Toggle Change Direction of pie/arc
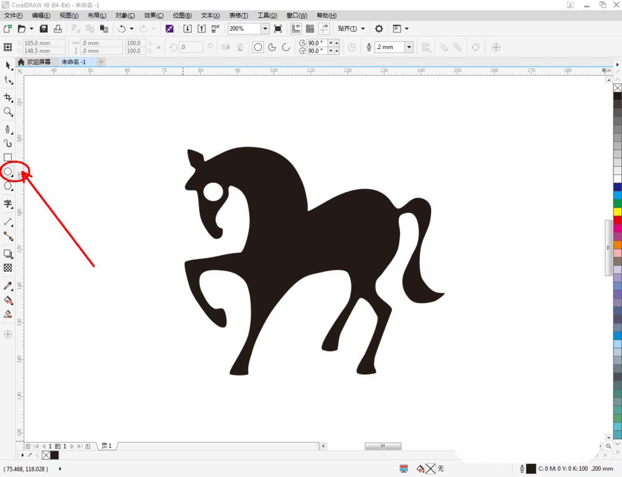 (352, 47)
